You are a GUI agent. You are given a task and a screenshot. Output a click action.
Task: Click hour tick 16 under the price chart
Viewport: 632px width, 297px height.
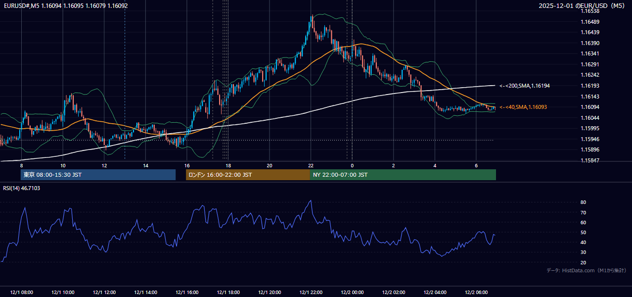click(x=187, y=165)
